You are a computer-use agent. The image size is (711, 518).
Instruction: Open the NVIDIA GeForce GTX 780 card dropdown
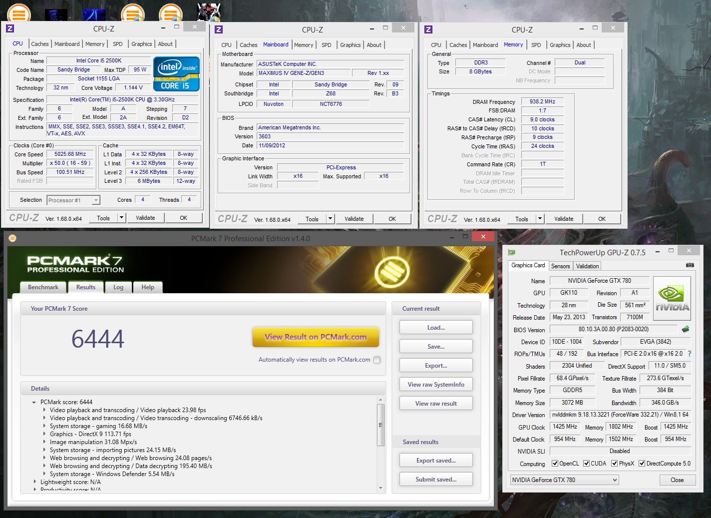(x=564, y=480)
